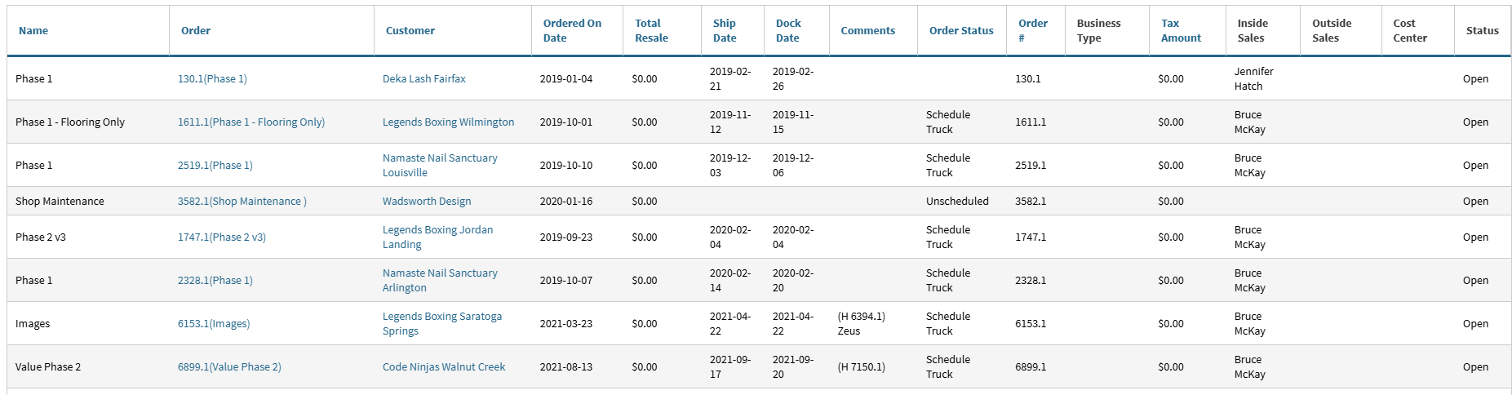
Task: Sort by Customer column header
Action: (x=410, y=31)
